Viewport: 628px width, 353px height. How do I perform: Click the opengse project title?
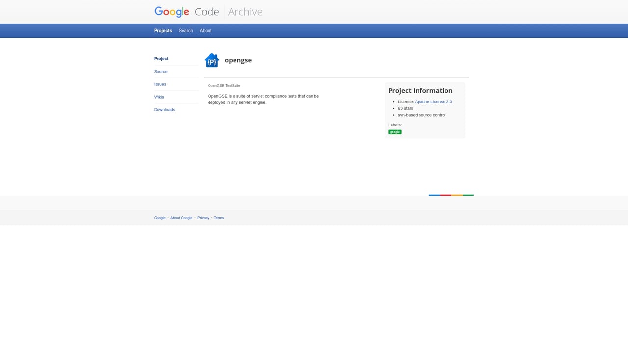(x=238, y=60)
